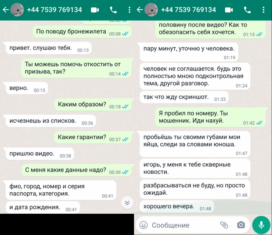
Task: Start video call in right chat
Action: coord(229,10)
